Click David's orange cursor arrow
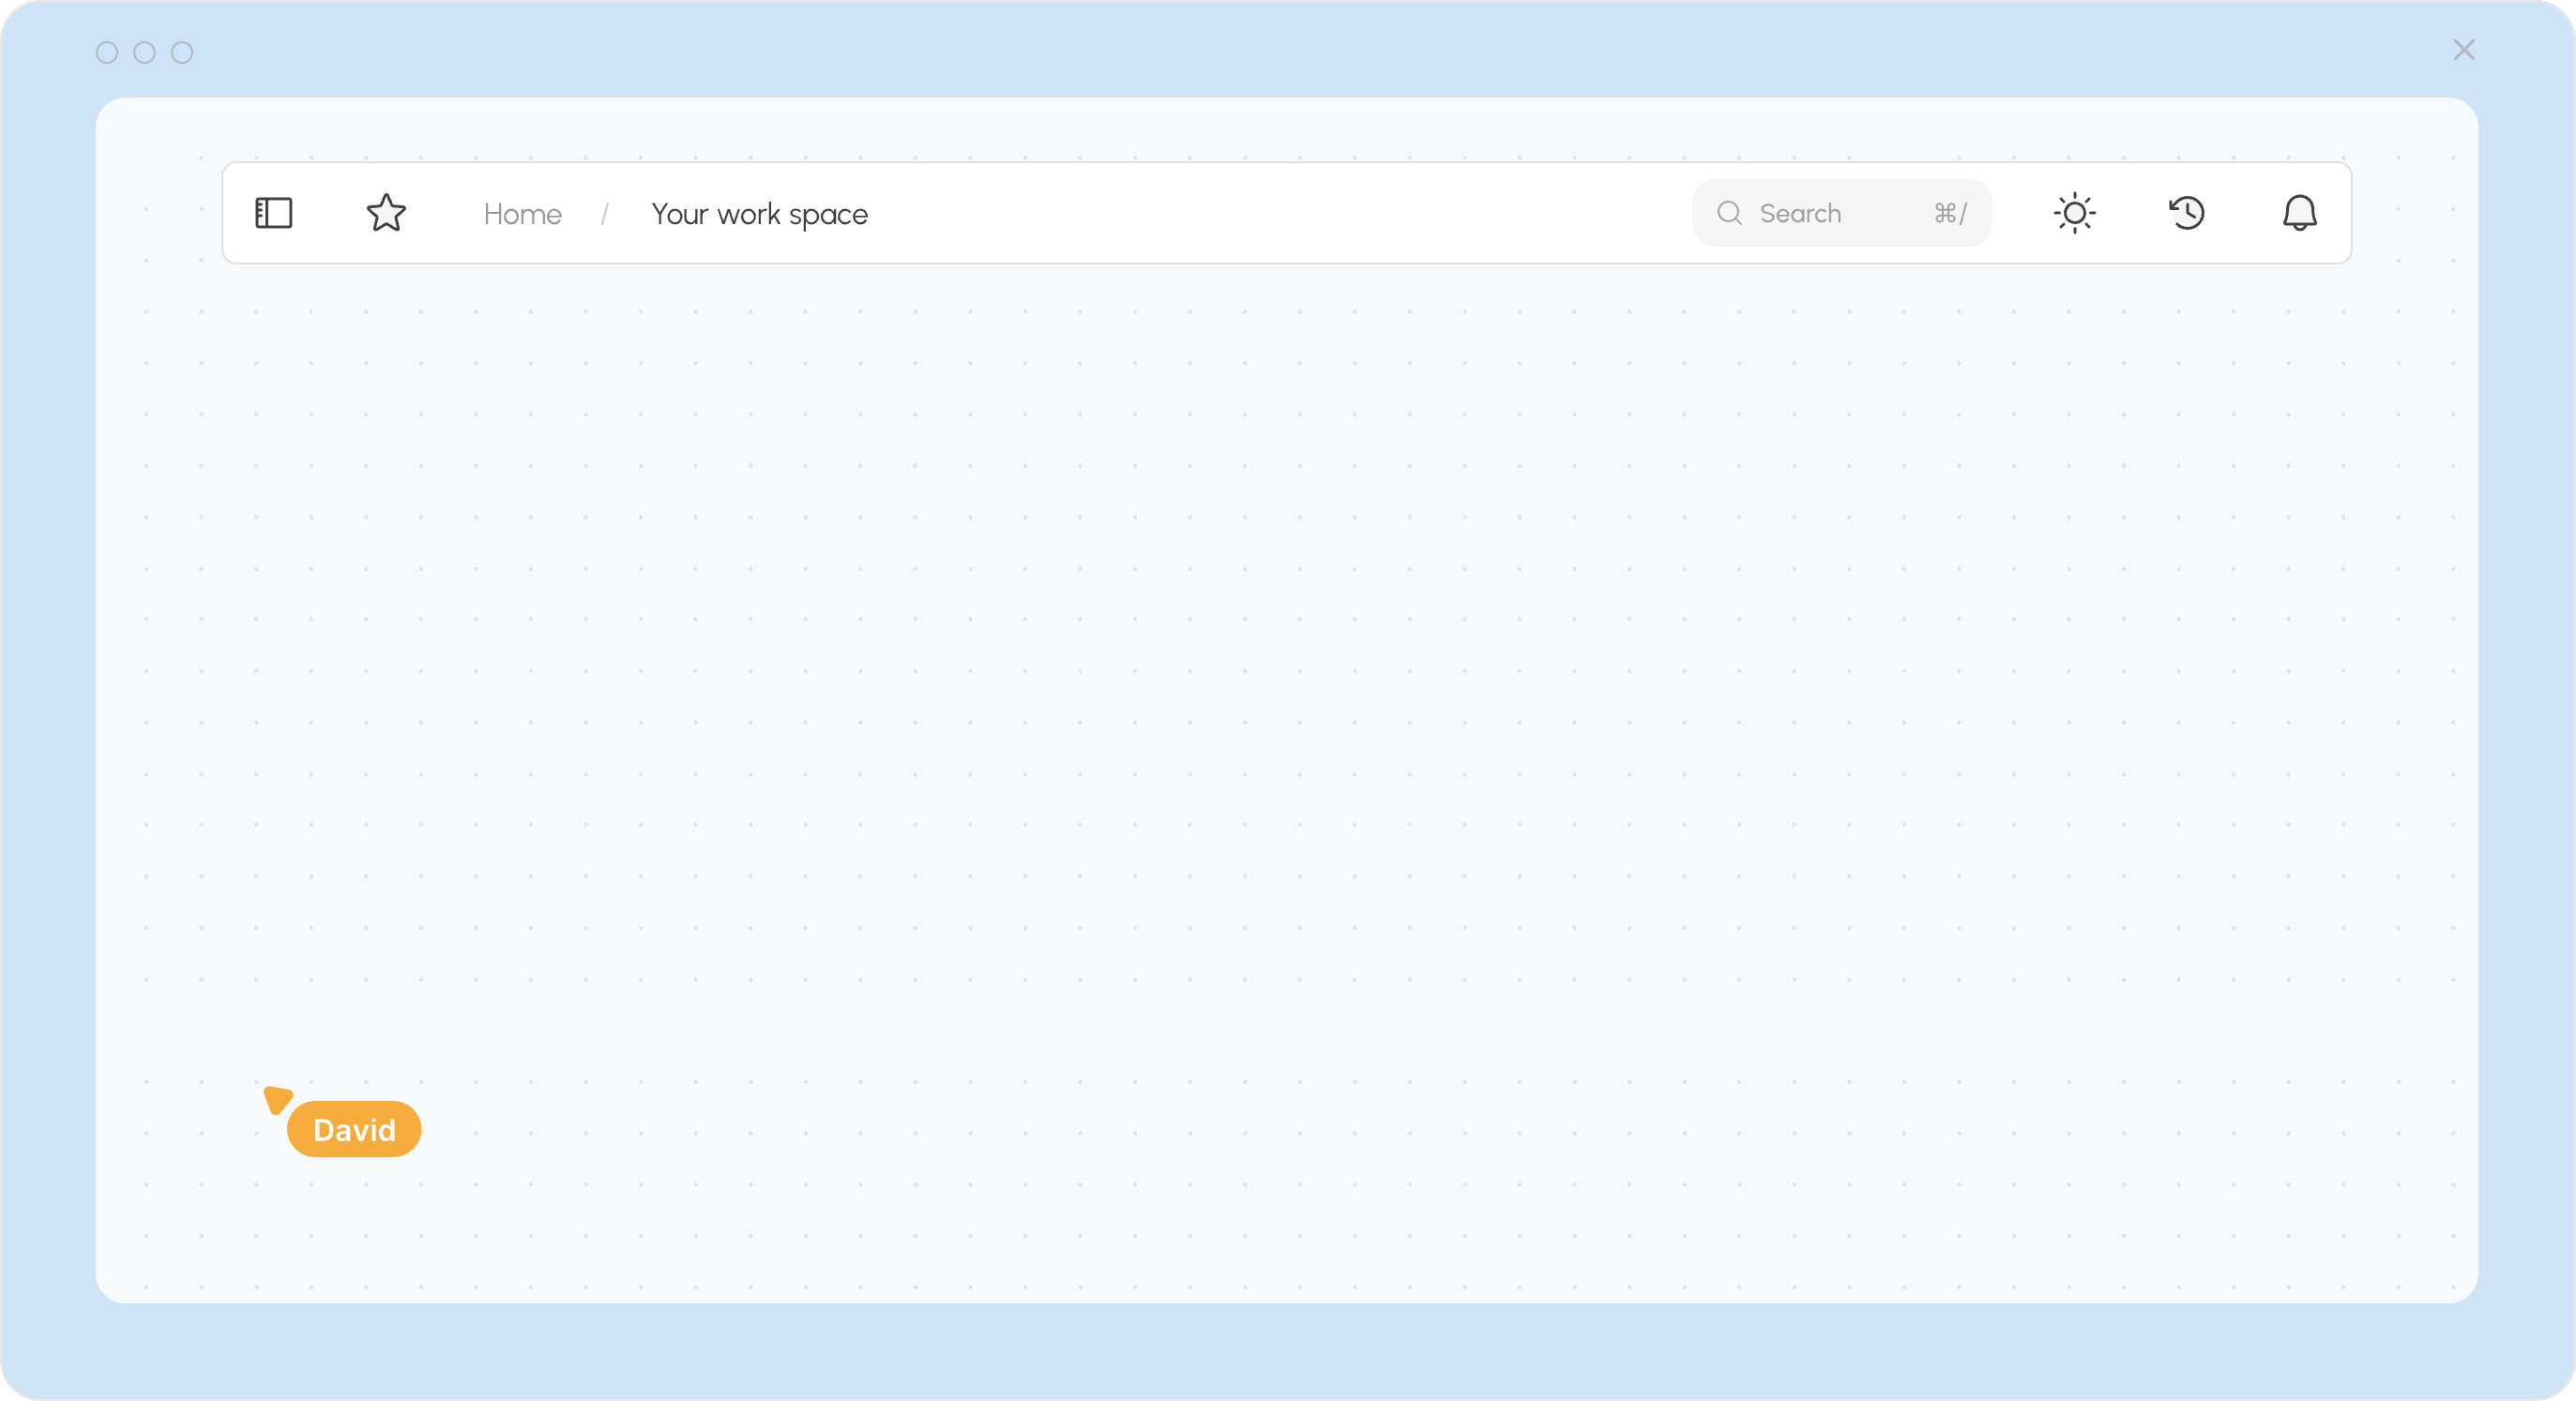 (x=277, y=1099)
